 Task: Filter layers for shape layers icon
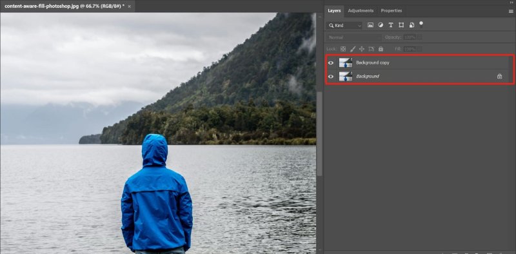401,25
